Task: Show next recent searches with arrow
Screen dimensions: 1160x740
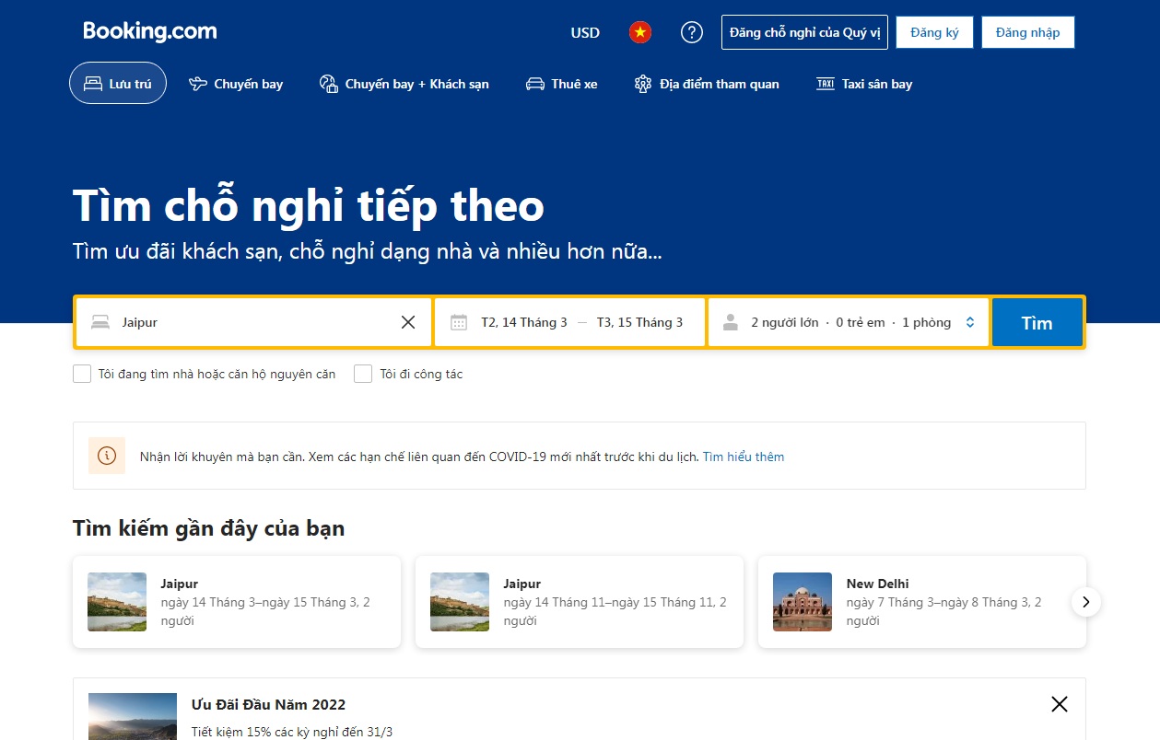Action: pos(1086,602)
